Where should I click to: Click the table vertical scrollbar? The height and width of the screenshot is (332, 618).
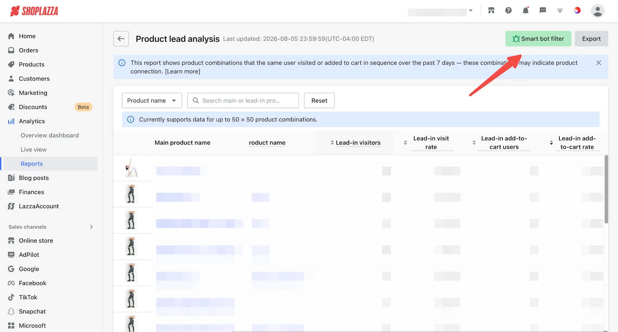point(606,189)
